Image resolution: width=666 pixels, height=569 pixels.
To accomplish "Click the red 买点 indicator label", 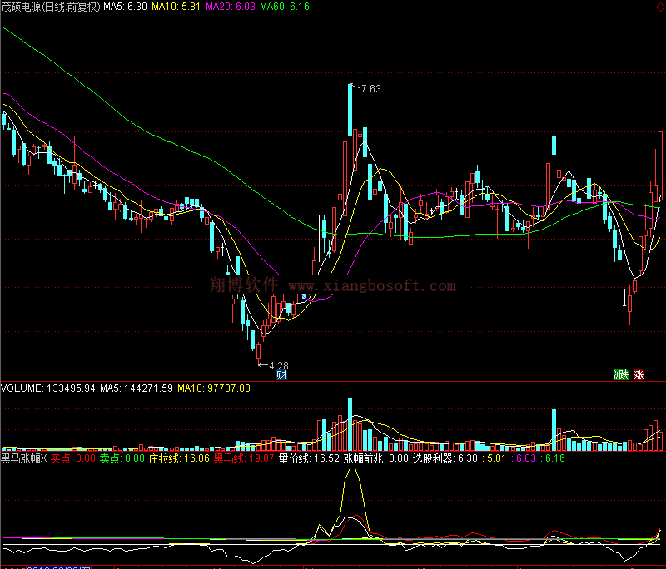I will point(72,458).
